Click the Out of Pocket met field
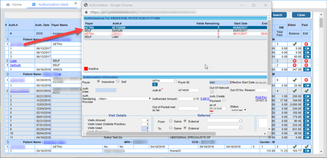Image resolution: width=327 pixels, height=158 pixels. point(188,109)
